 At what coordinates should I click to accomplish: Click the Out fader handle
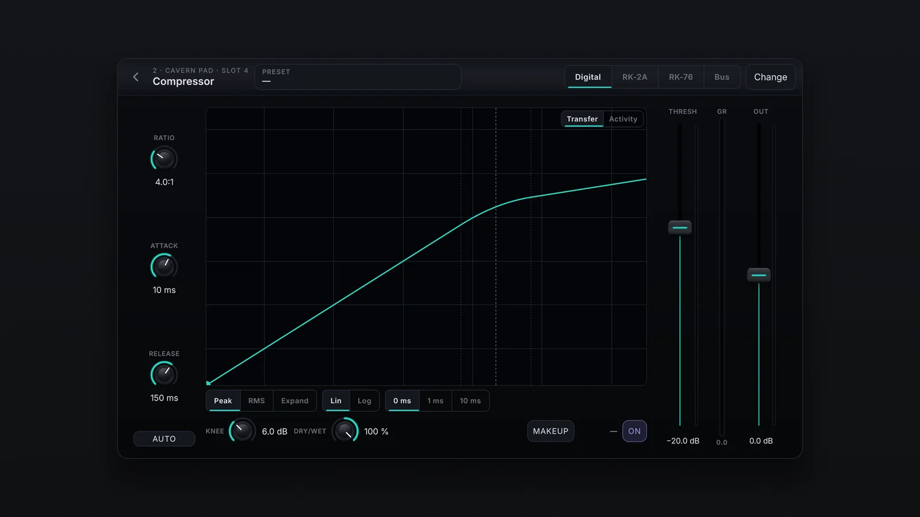coord(759,275)
